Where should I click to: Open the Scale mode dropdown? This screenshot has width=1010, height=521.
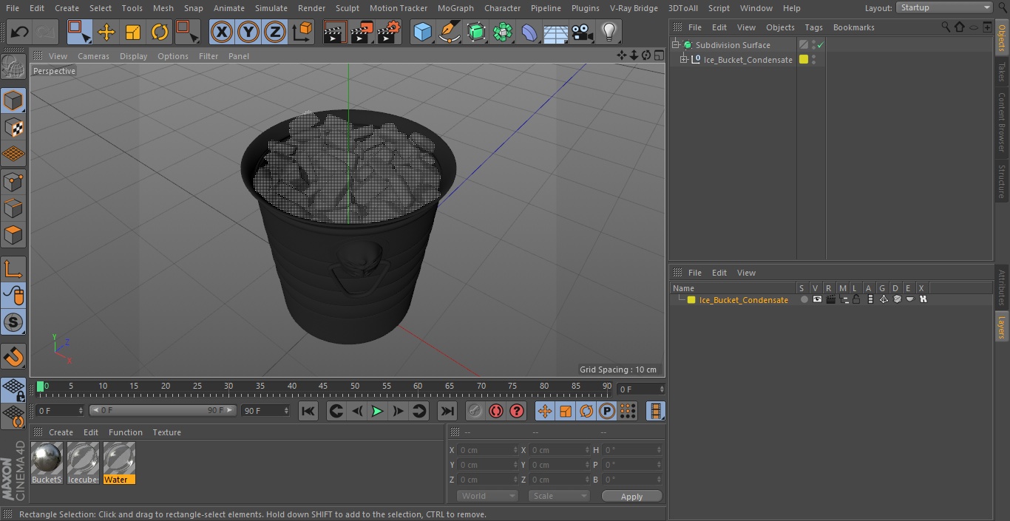(x=559, y=496)
